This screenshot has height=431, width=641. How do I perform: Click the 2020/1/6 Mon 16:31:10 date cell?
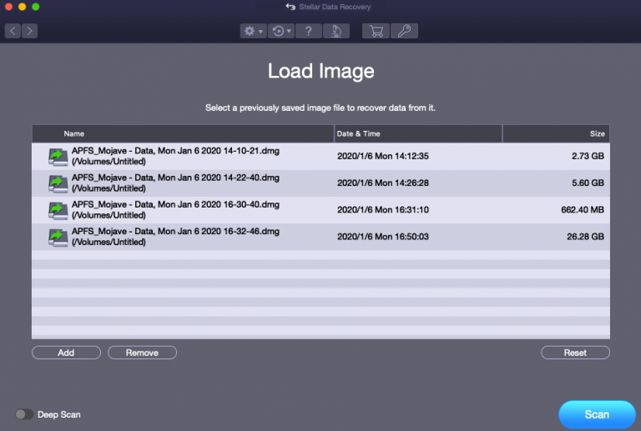tap(382, 210)
